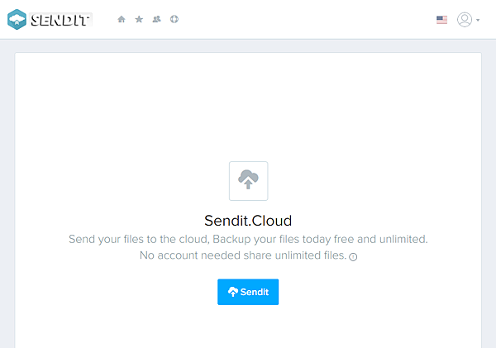
Task: Click the cloud upload icon box
Action: [248, 180]
